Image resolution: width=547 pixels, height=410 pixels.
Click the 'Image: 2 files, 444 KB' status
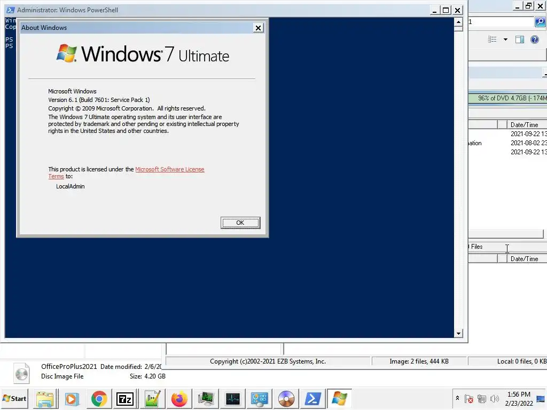coord(419,361)
